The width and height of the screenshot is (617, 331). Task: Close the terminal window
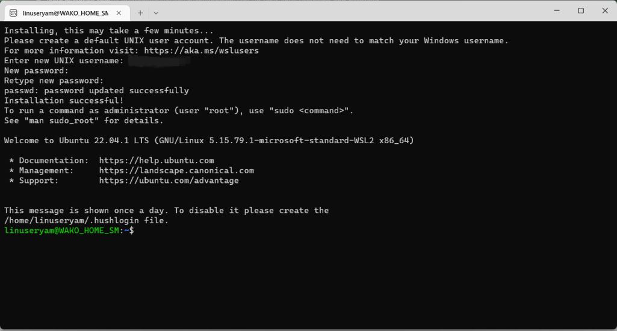[605, 11]
